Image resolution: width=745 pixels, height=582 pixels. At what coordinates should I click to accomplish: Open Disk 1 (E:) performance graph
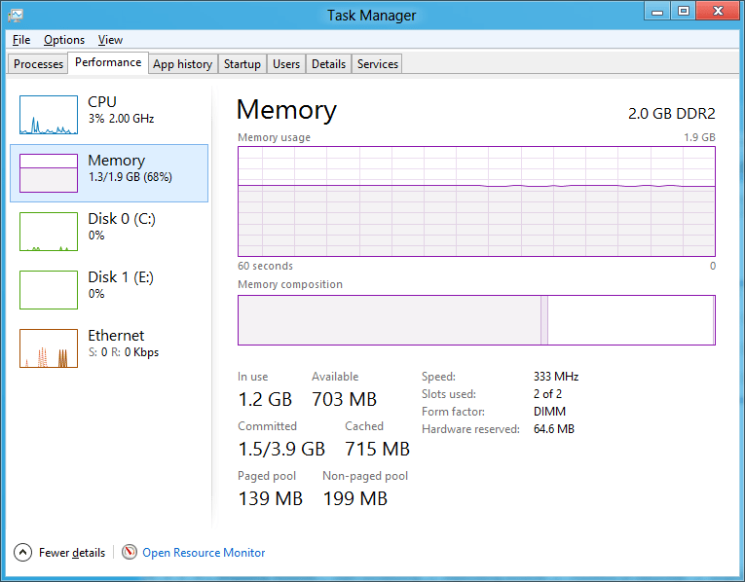point(49,290)
